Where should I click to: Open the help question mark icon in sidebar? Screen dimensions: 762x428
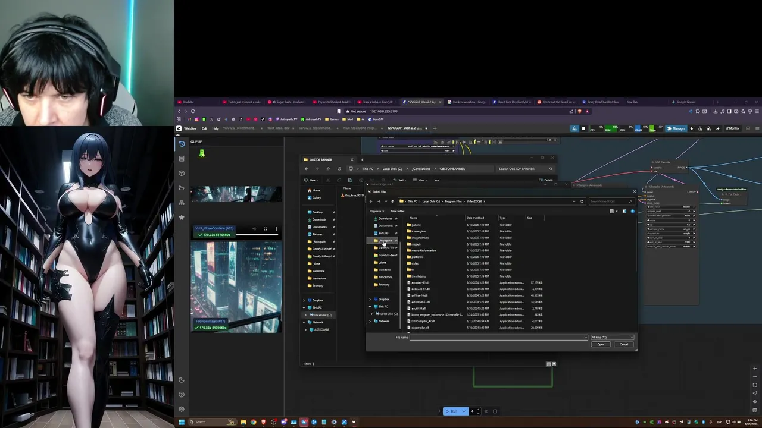(182, 394)
